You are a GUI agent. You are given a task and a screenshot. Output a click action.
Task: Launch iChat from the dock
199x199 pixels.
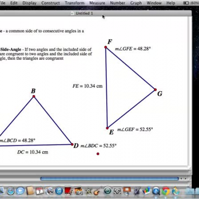pyautogui.click(x=20, y=191)
